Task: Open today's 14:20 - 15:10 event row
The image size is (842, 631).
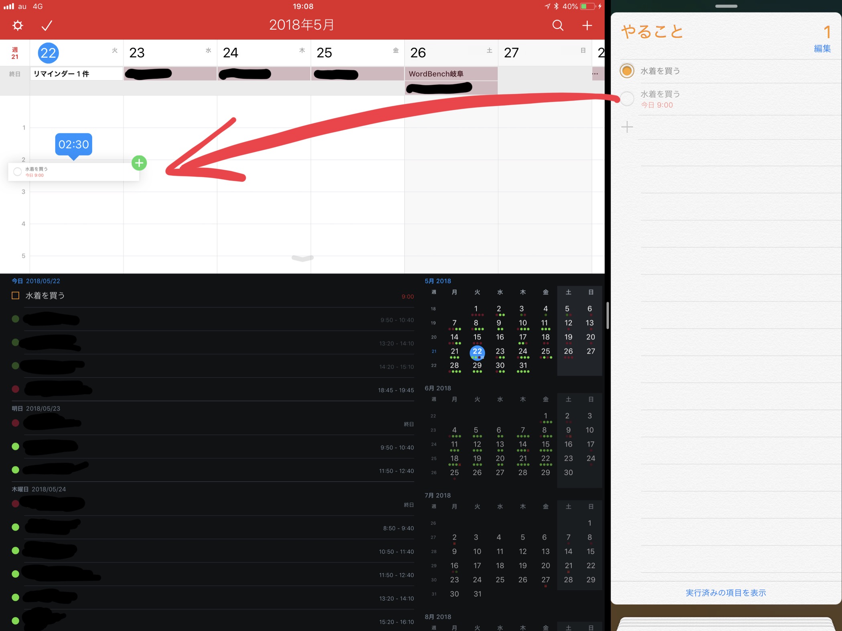Action: tap(213, 366)
